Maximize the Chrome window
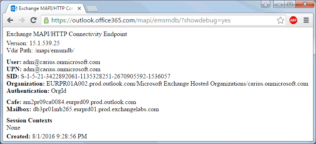The height and width of the screenshot is (144, 316). 290,4
